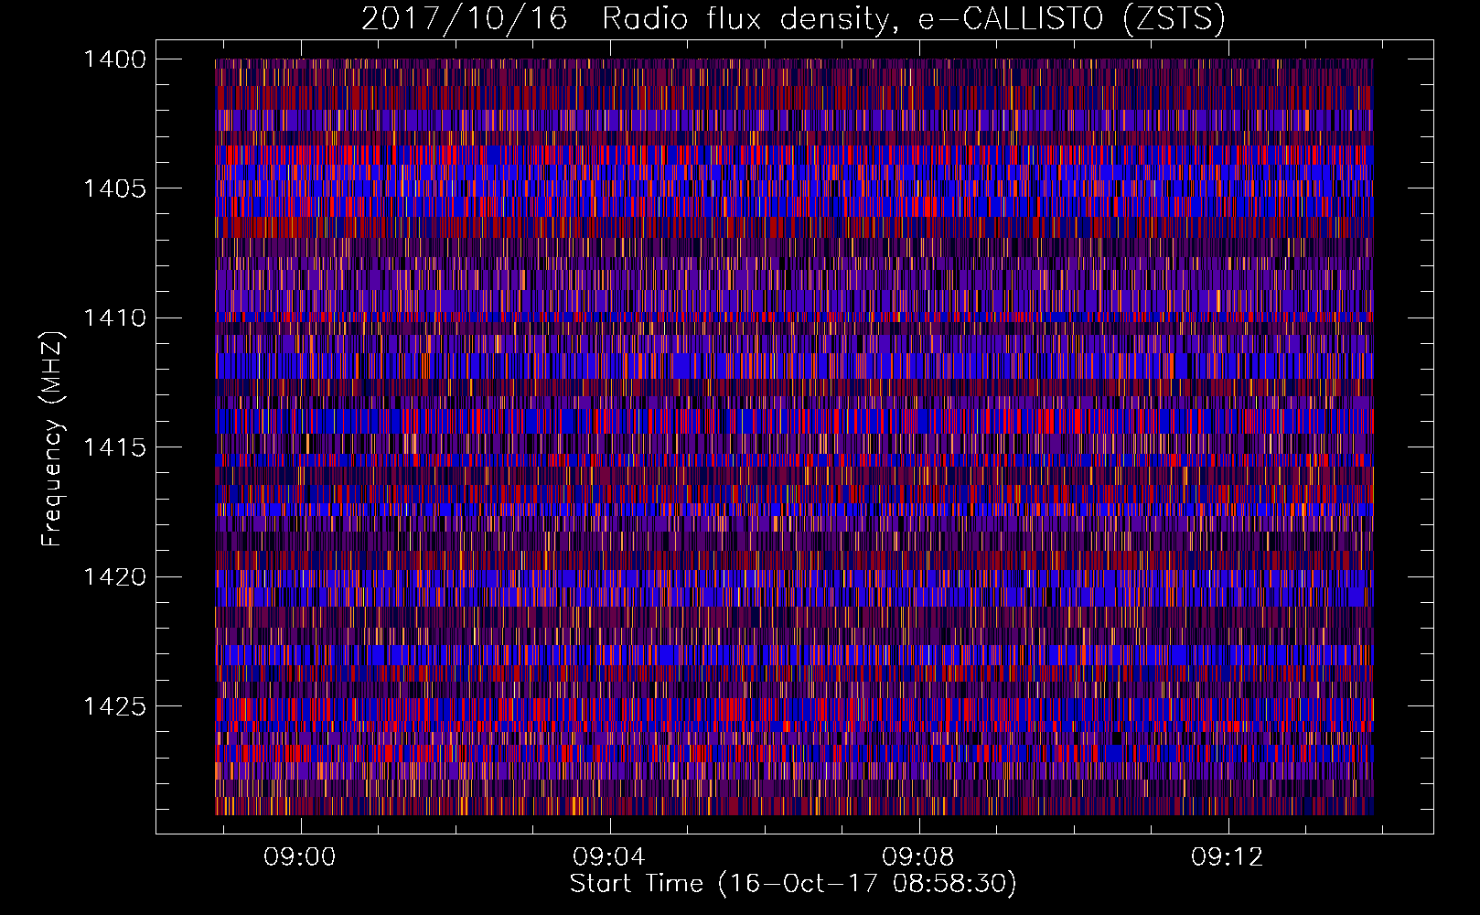Viewport: 1480px width, 915px height.
Task: Click the 09:00 time tick label
Action: point(300,857)
